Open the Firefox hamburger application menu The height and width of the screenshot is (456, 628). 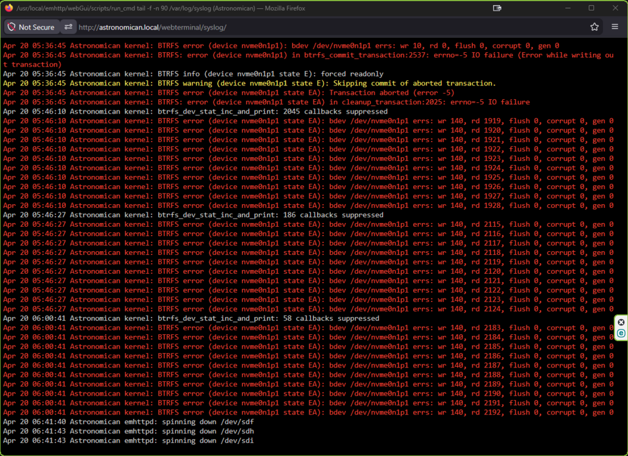pyautogui.click(x=615, y=27)
